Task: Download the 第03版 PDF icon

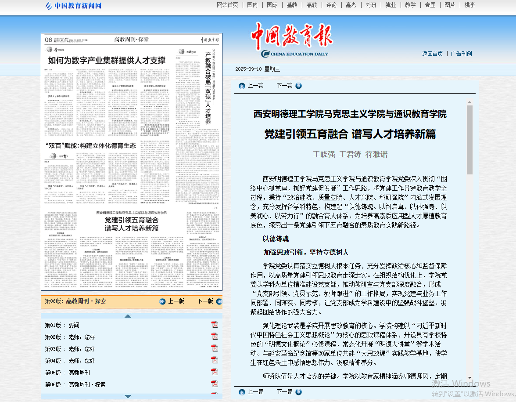Action: point(215,348)
